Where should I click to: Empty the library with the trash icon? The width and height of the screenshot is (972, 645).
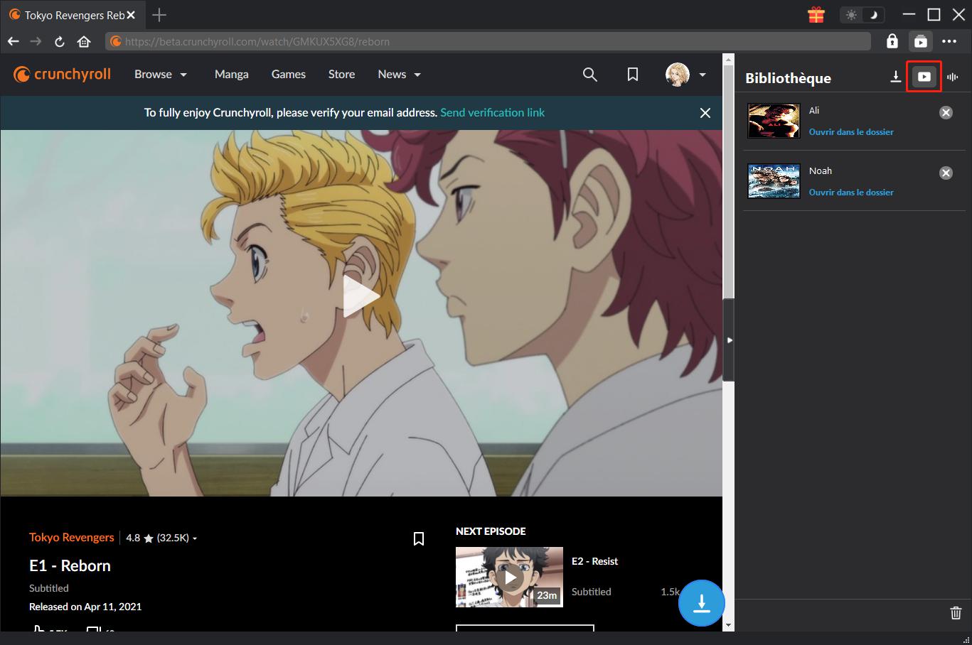[956, 612]
